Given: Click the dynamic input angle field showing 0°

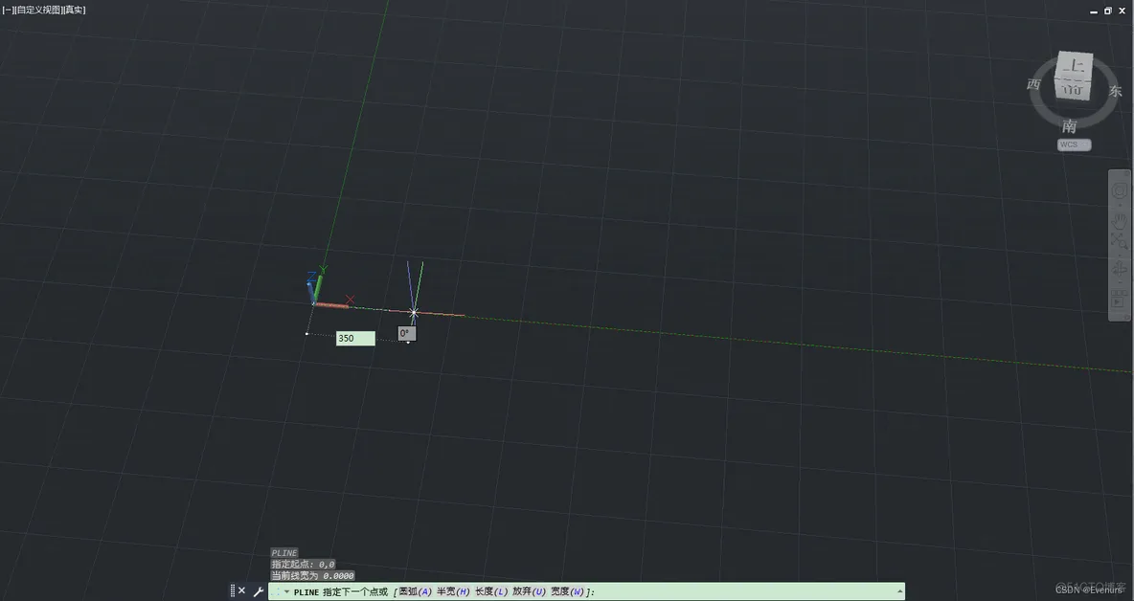Looking at the screenshot, I should click(x=407, y=333).
